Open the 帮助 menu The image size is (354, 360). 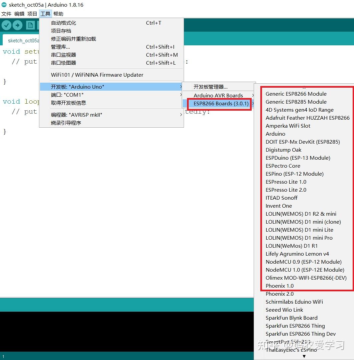(58, 14)
